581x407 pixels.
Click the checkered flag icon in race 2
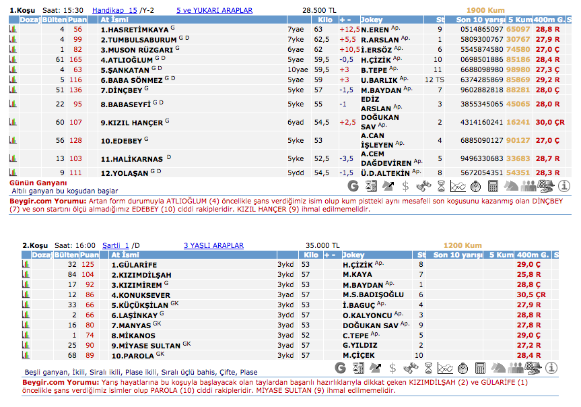click(x=533, y=368)
